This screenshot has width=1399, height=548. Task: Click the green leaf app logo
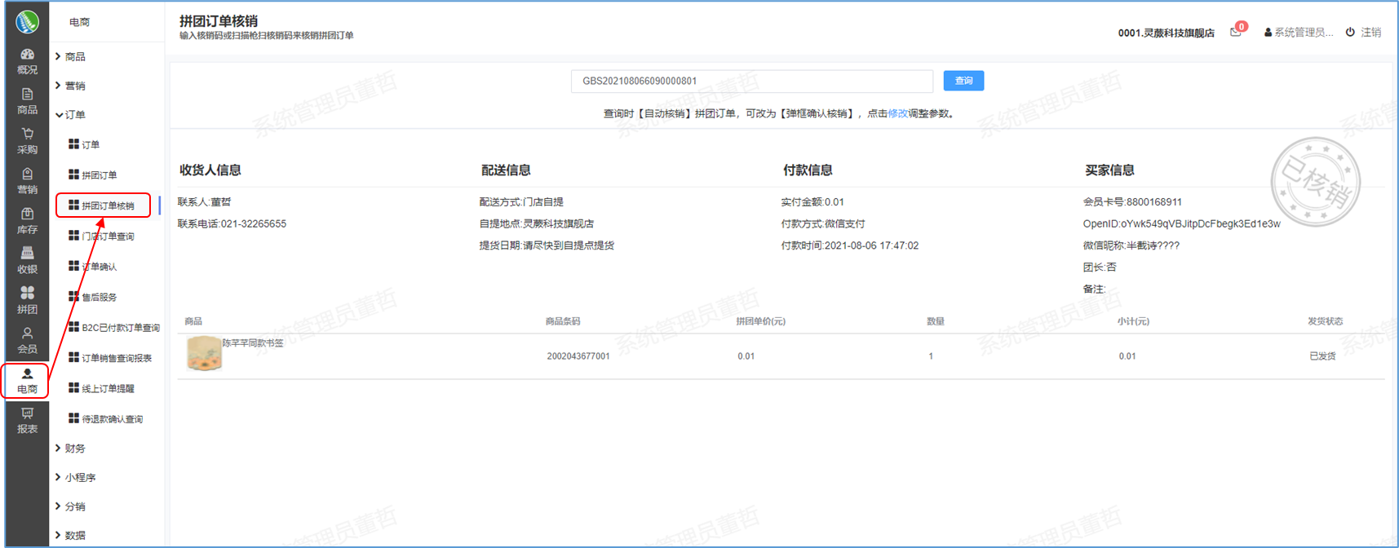coord(27,22)
